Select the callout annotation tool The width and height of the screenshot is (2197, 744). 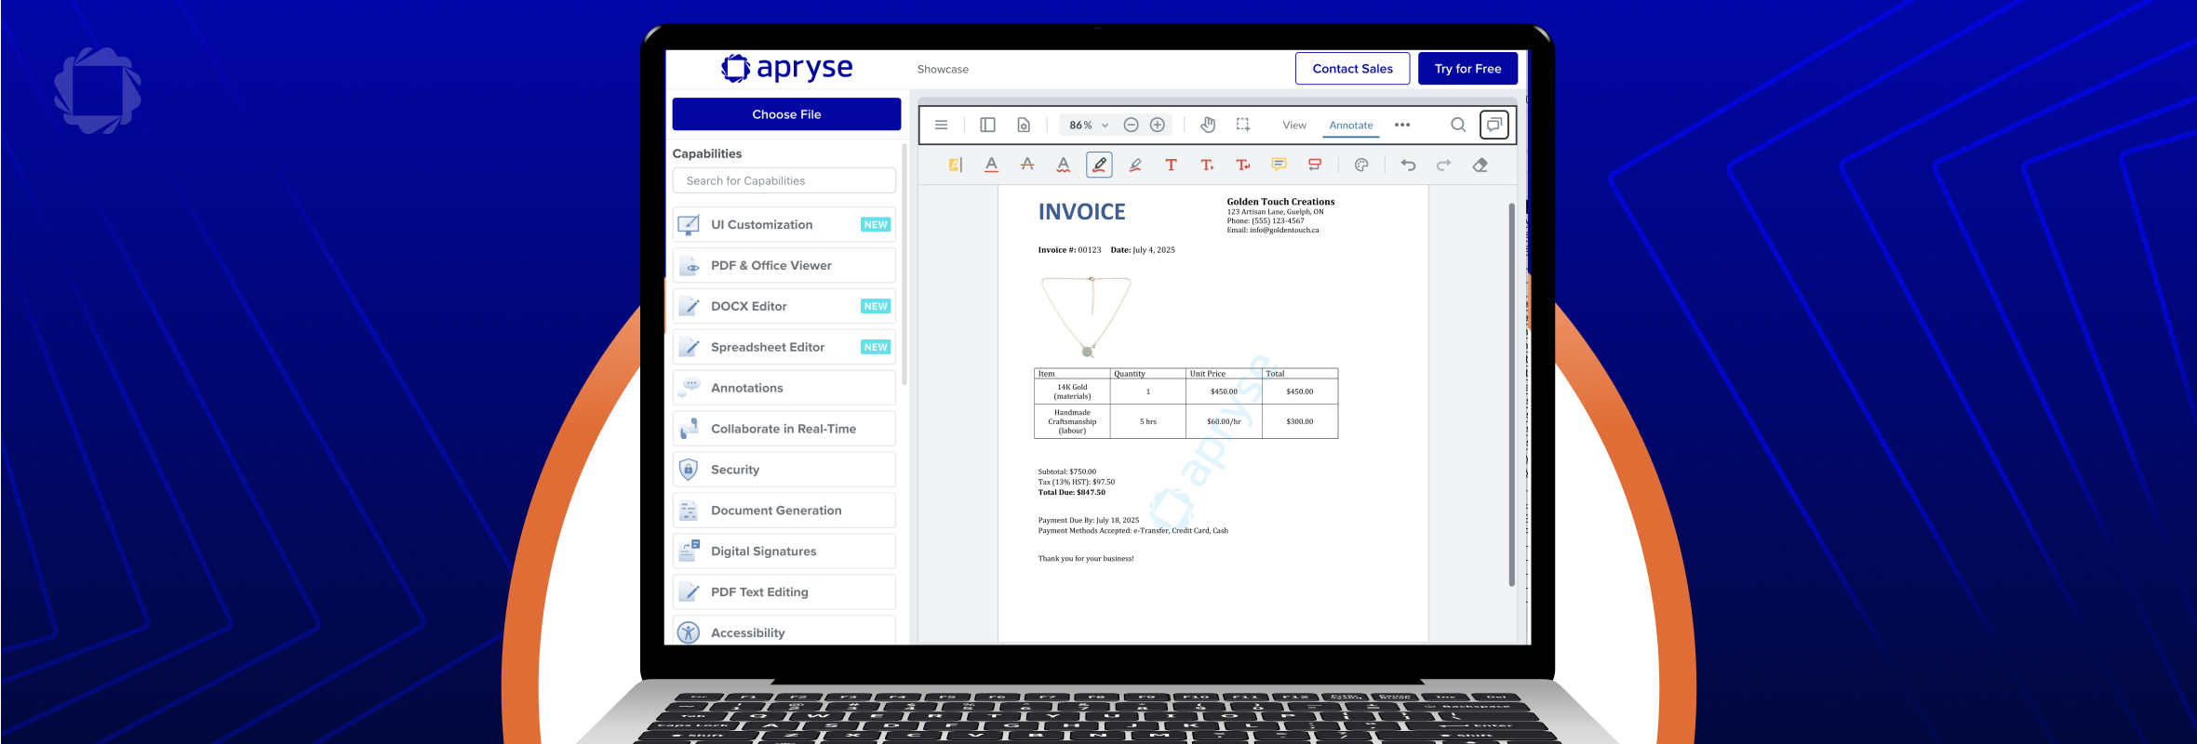coord(1315,165)
